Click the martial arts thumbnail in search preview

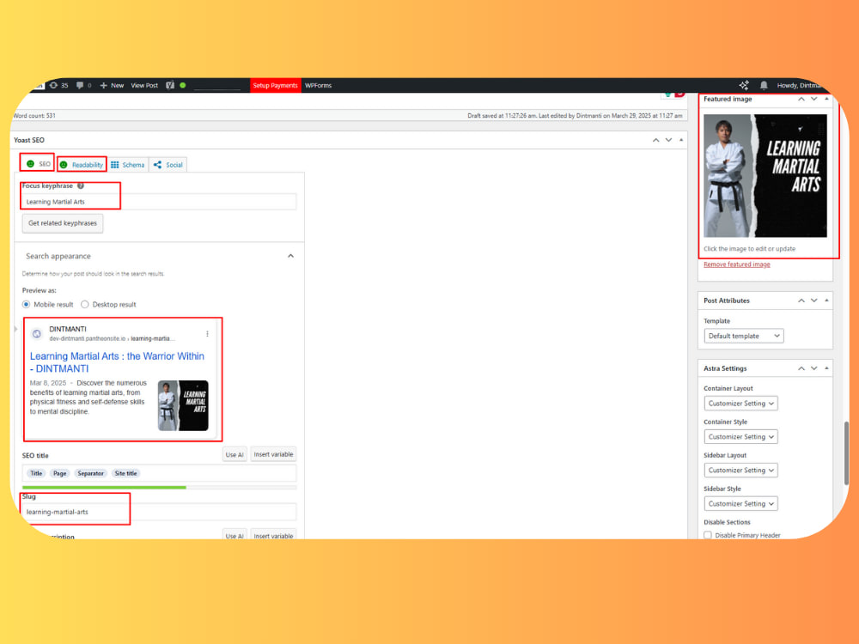pyautogui.click(x=183, y=405)
